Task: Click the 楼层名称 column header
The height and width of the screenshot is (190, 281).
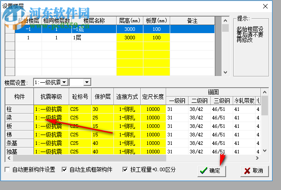Action: tap(94, 21)
